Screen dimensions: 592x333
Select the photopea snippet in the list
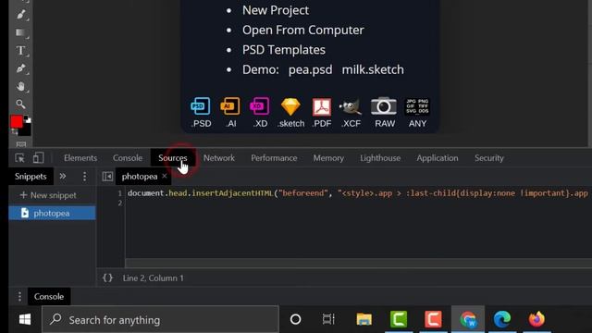click(52, 213)
